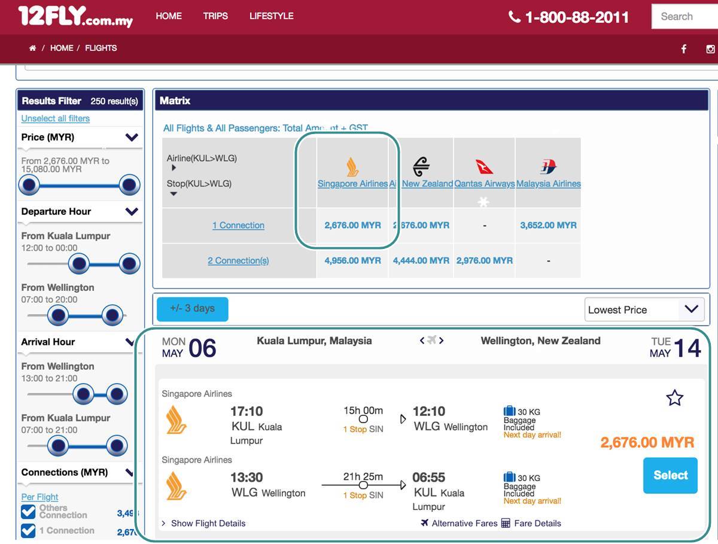Mark the flight with the star favorite icon
Viewport: 718px width, 544px height.
tap(674, 397)
